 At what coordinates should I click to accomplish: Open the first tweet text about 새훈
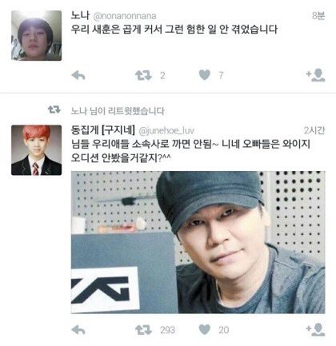(174, 30)
